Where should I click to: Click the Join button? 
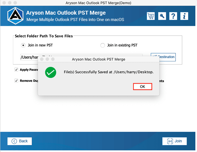tap(175, 141)
